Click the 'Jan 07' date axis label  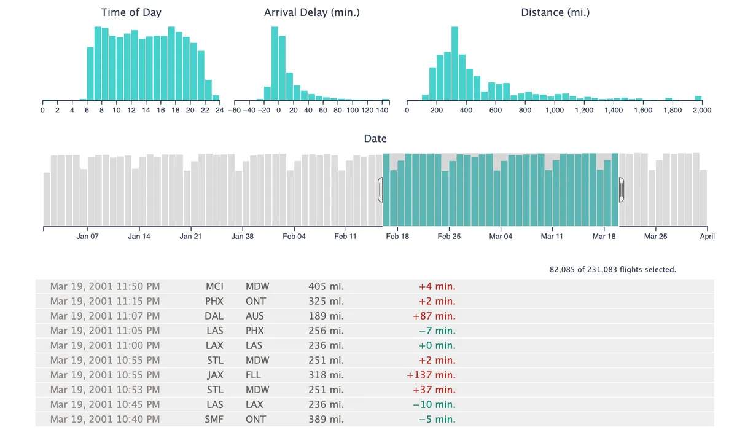click(87, 237)
